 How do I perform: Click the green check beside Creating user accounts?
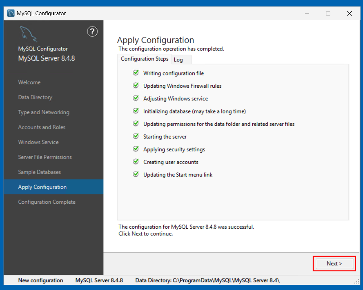pyautogui.click(x=136, y=162)
